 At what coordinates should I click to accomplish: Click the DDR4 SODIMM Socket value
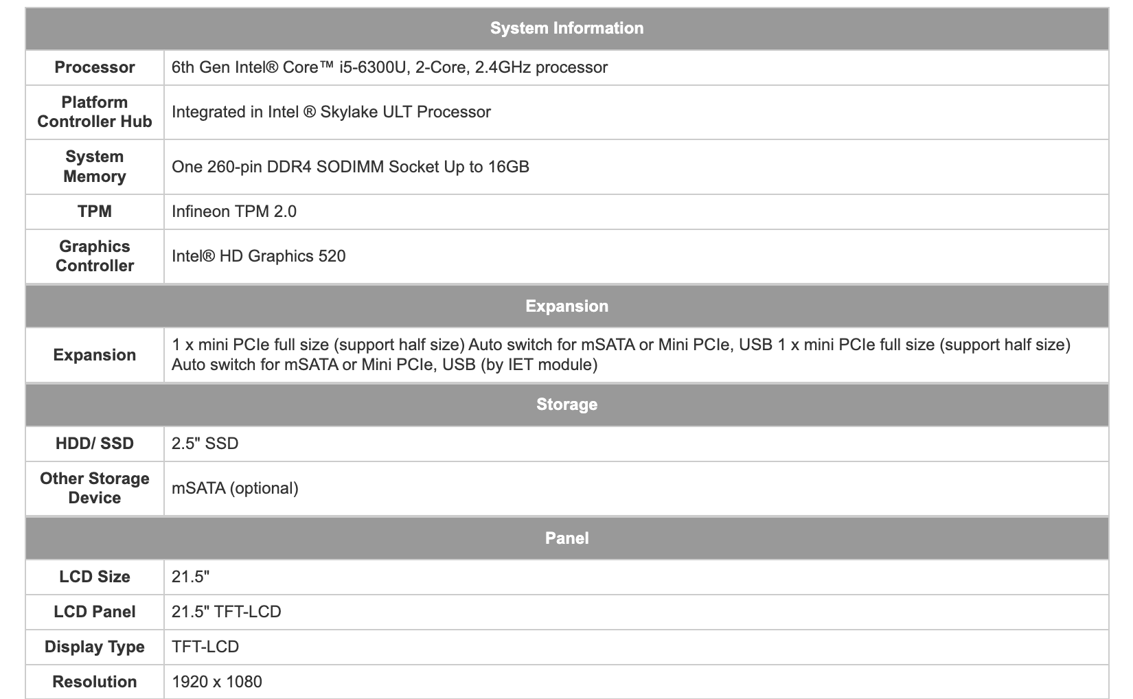point(350,167)
